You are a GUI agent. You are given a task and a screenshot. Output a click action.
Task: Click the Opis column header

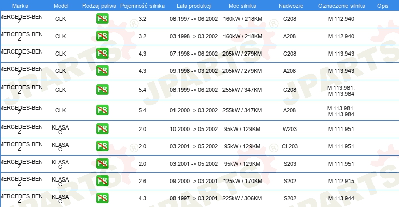[383, 6]
